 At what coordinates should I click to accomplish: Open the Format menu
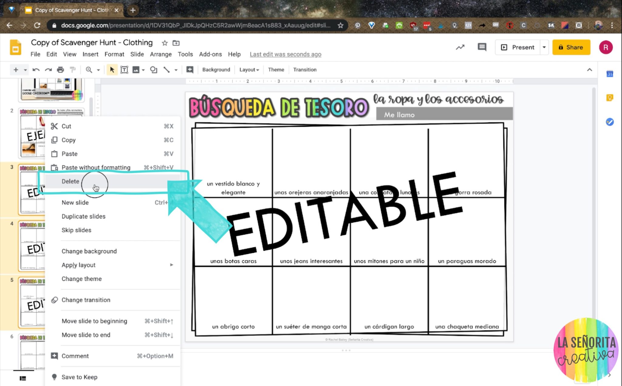click(114, 54)
